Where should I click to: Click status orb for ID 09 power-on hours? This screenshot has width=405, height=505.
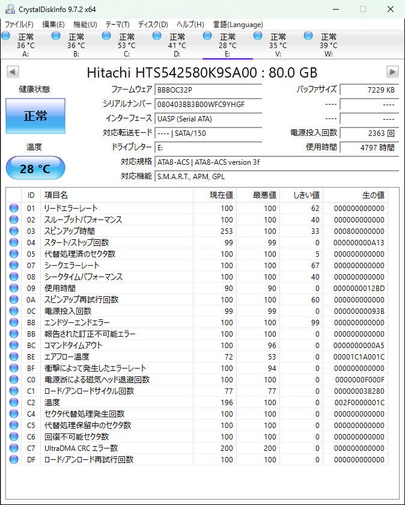14,288
